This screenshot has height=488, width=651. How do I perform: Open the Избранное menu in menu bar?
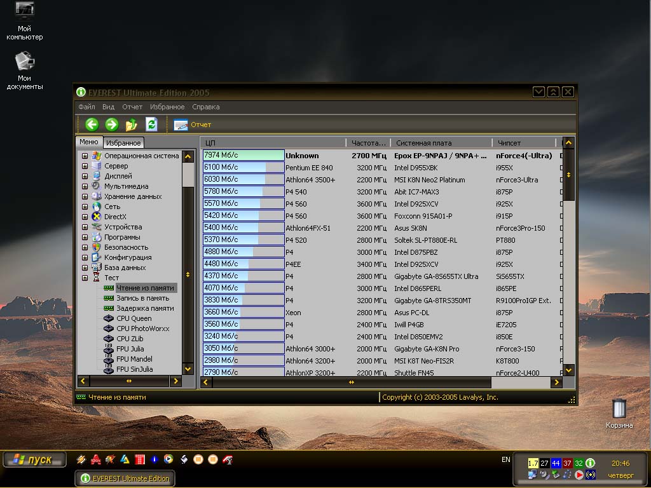click(167, 107)
